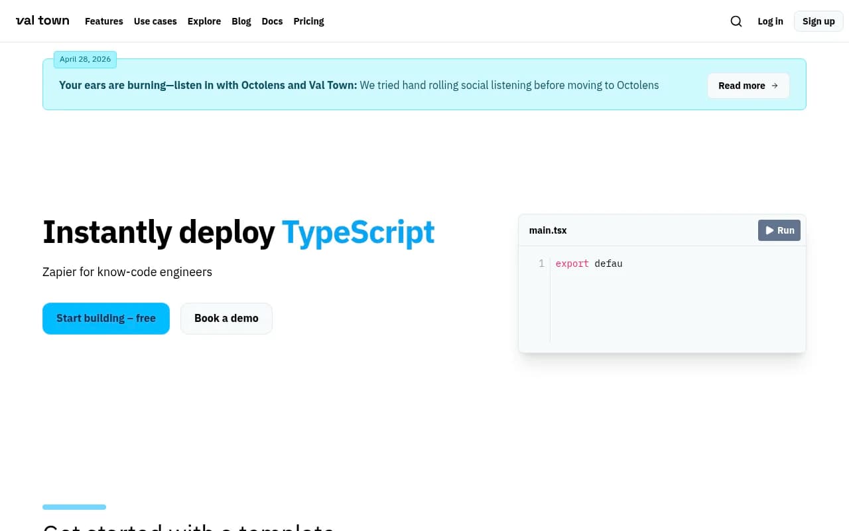This screenshot has width=849, height=531.
Task: Click the Log in link
Action: (770, 21)
